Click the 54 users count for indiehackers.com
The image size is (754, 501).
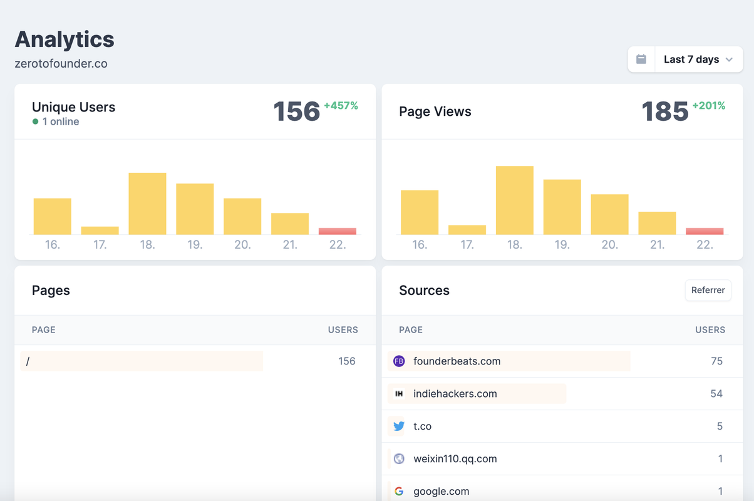tap(716, 394)
